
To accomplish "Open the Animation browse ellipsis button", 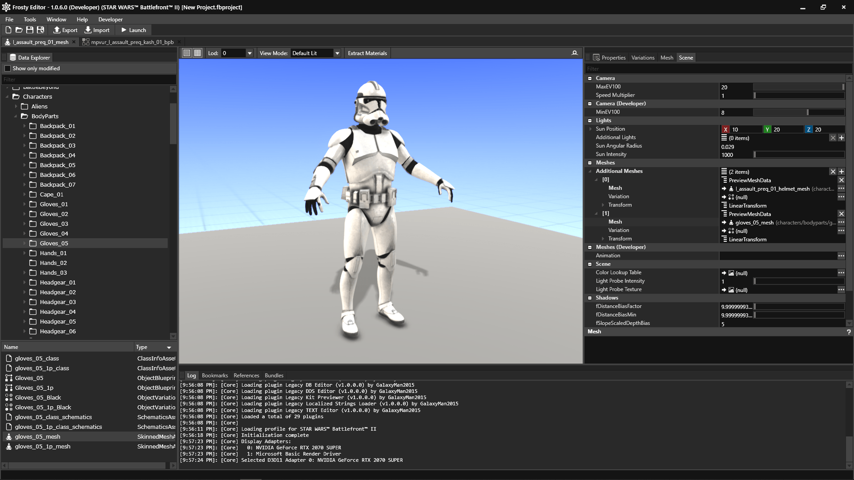I will 842,256.
